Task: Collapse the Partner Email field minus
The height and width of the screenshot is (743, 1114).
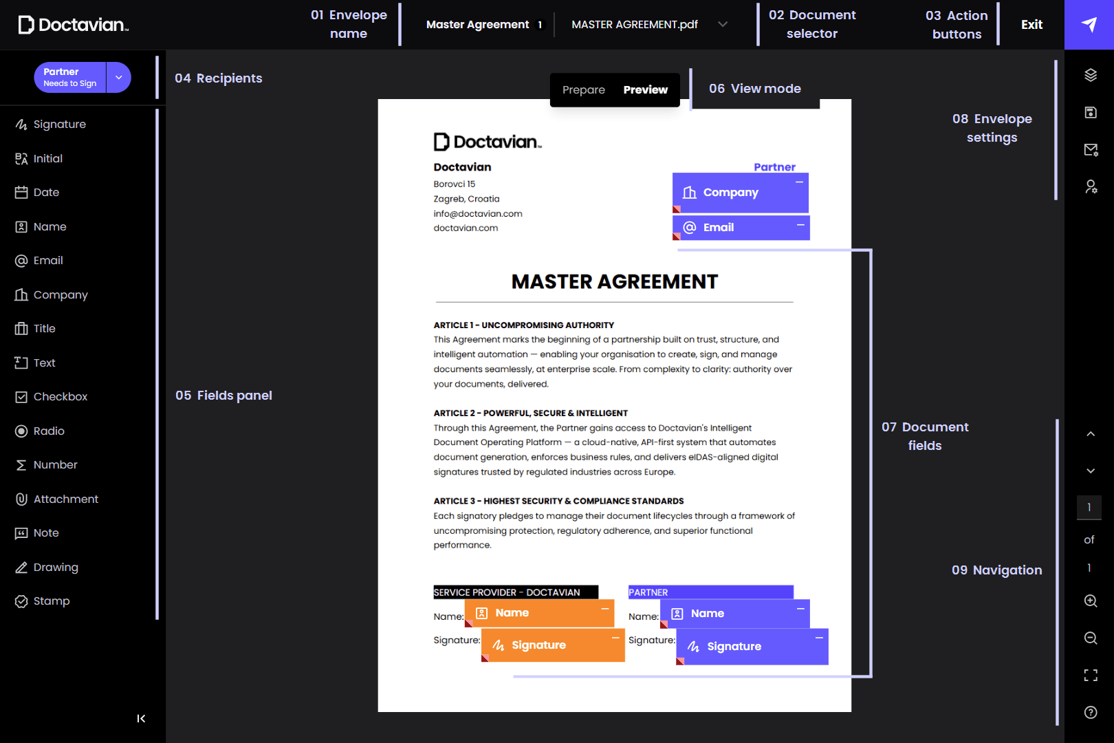Action: pos(800,225)
